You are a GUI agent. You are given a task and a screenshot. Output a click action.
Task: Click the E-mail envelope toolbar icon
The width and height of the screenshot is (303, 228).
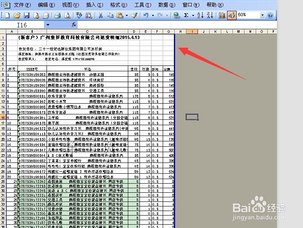[x=46, y=15]
